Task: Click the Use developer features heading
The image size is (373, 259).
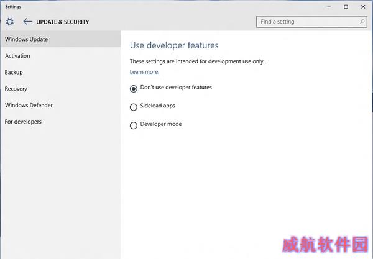Action: 174,45
